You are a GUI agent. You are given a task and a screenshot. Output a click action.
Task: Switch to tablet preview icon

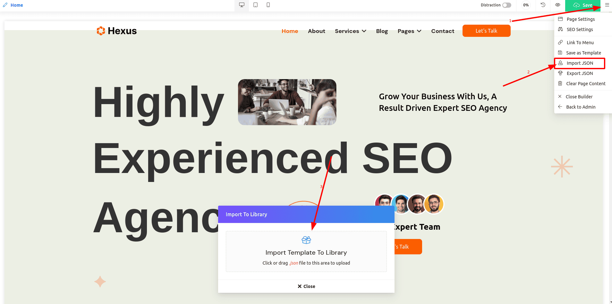click(255, 5)
